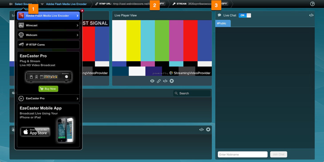The height and width of the screenshot is (162, 324).
Task: Click the Live Player View title
Action: (x=126, y=15)
